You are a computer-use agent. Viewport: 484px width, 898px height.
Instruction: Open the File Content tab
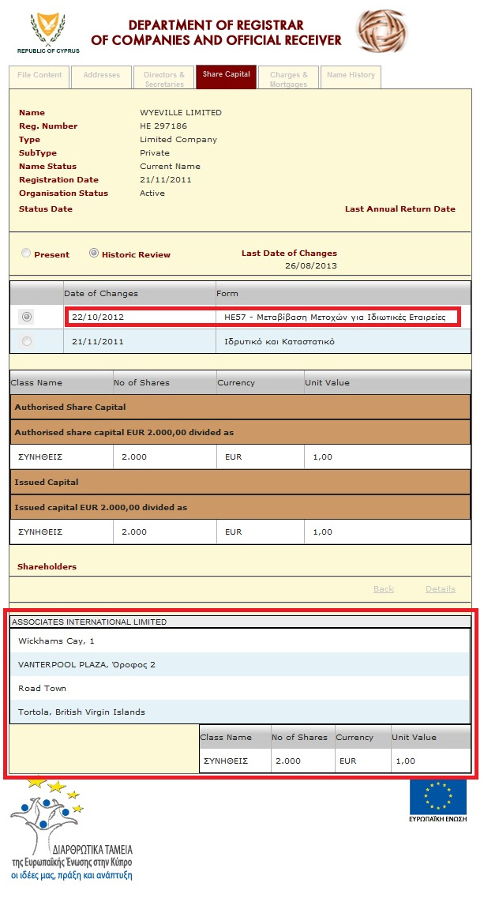[x=39, y=76]
